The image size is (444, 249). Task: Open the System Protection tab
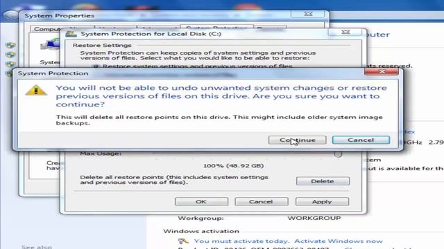click(216, 28)
